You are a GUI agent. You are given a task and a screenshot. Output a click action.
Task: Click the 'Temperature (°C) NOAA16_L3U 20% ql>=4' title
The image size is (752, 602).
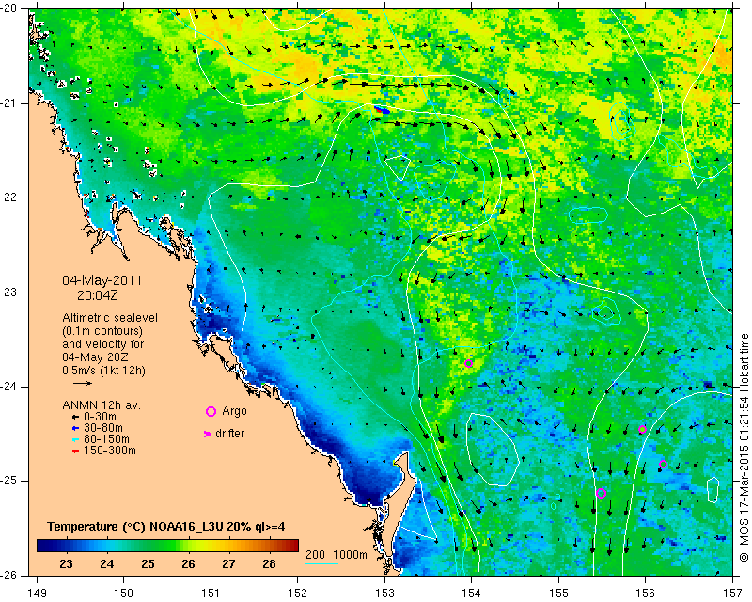pos(166,527)
